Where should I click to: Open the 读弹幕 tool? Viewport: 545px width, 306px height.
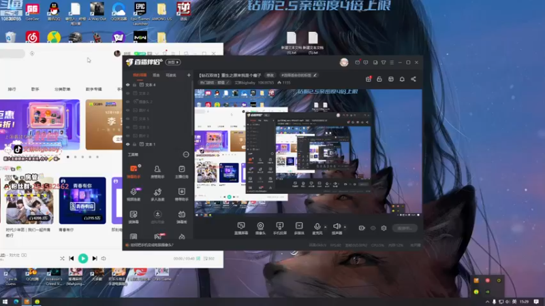[x=134, y=217]
